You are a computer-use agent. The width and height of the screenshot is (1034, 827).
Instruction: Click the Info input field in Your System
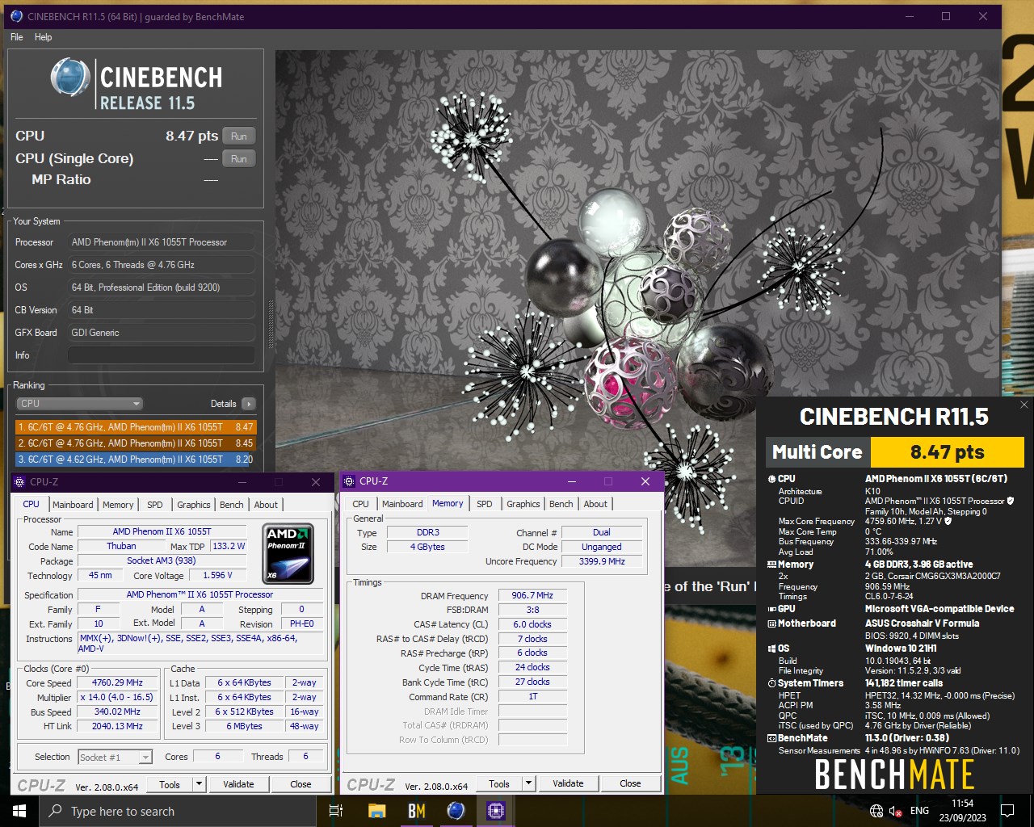(x=162, y=355)
